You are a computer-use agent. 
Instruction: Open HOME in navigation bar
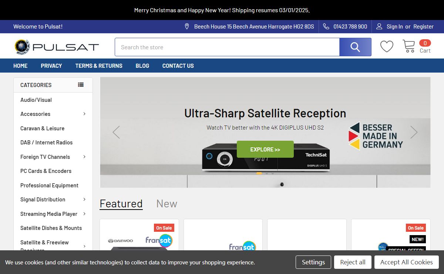[x=20, y=66]
